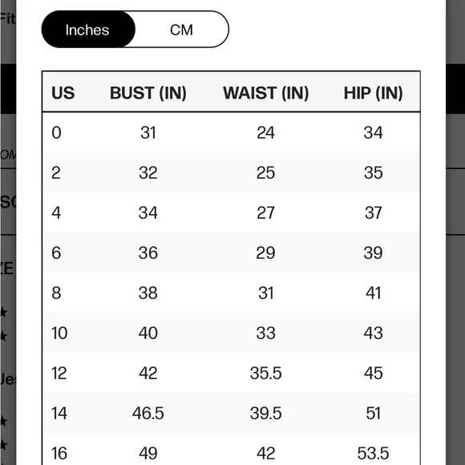This screenshot has height=465, width=465.
Task: Click the 35.5 waist value for size 12
Action: click(265, 373)
